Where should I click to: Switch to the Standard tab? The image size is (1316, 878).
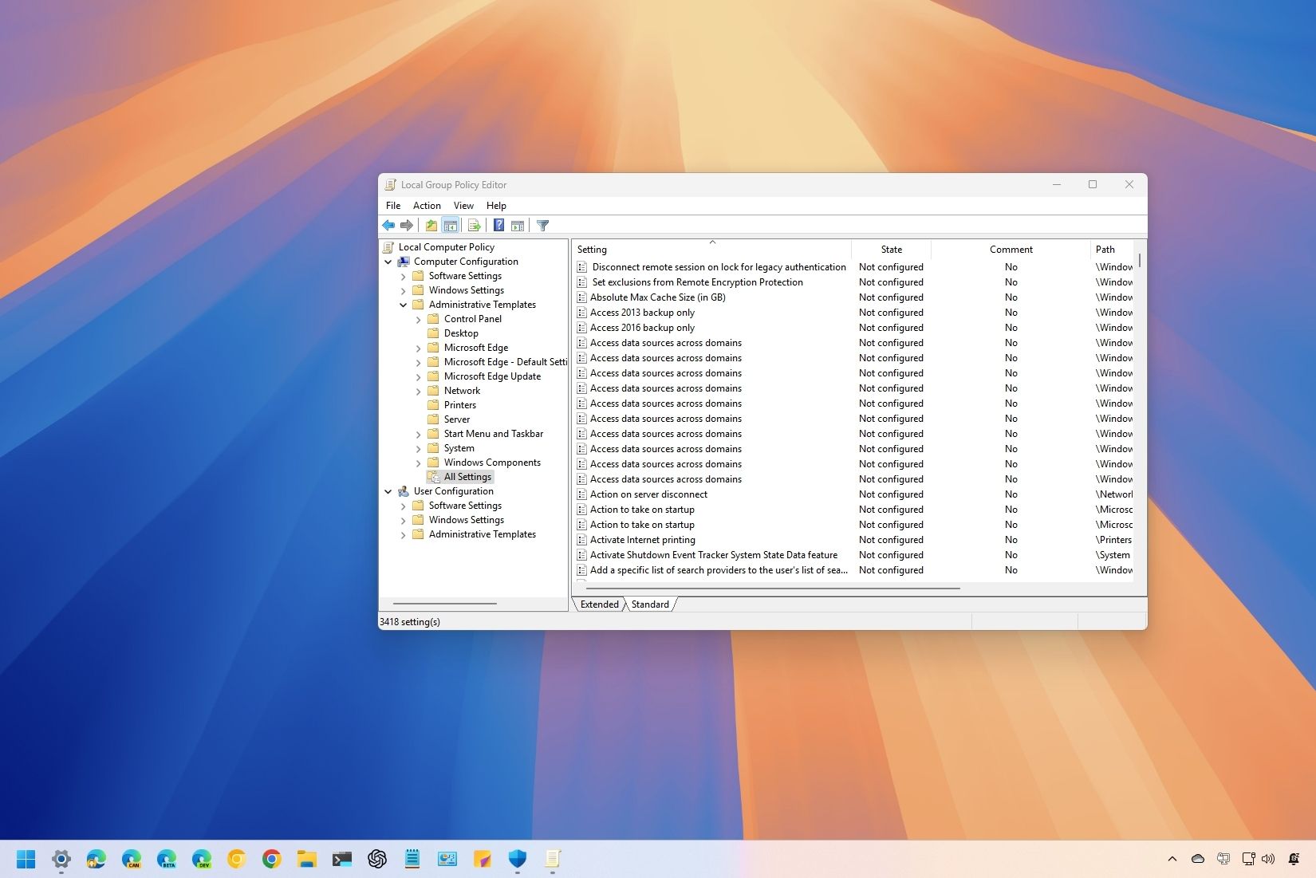649,604
